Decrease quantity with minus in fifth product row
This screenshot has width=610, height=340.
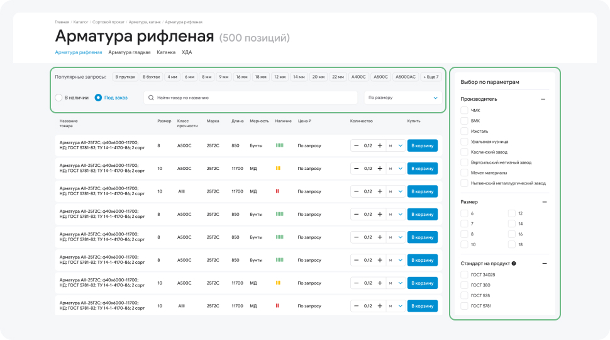(x=356, y=237)
